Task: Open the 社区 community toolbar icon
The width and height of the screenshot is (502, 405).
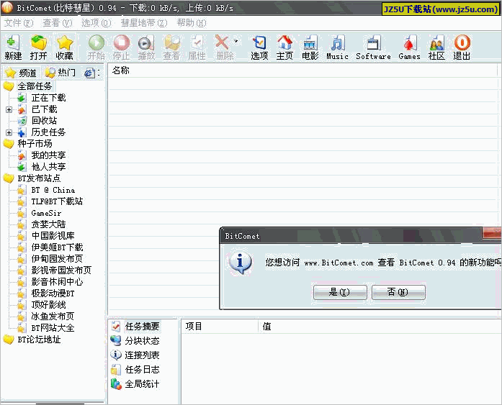Action: (436, 47)
